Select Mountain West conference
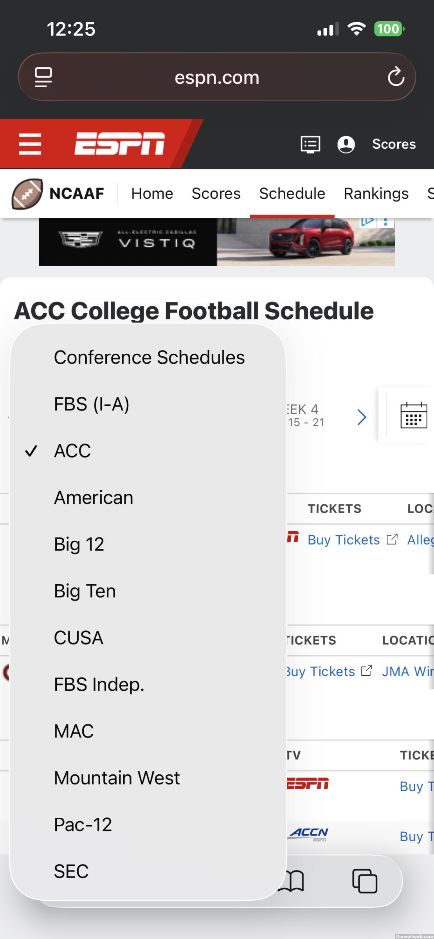Viewport: 434px width, 939px height. point(117,778)
